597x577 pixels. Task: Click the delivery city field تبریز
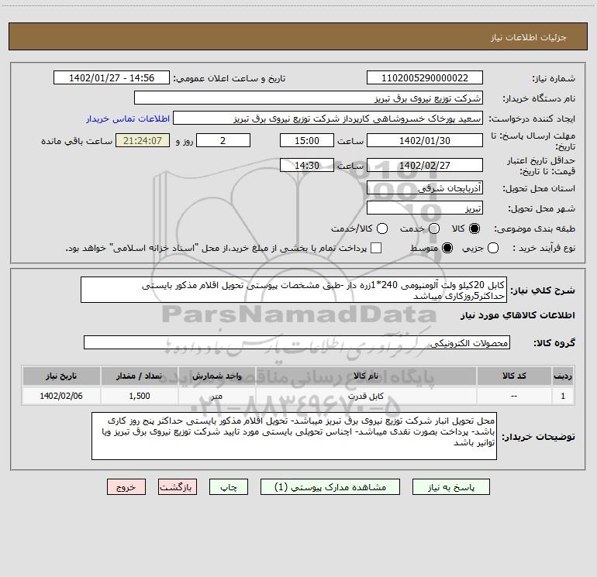click(425, 208)
